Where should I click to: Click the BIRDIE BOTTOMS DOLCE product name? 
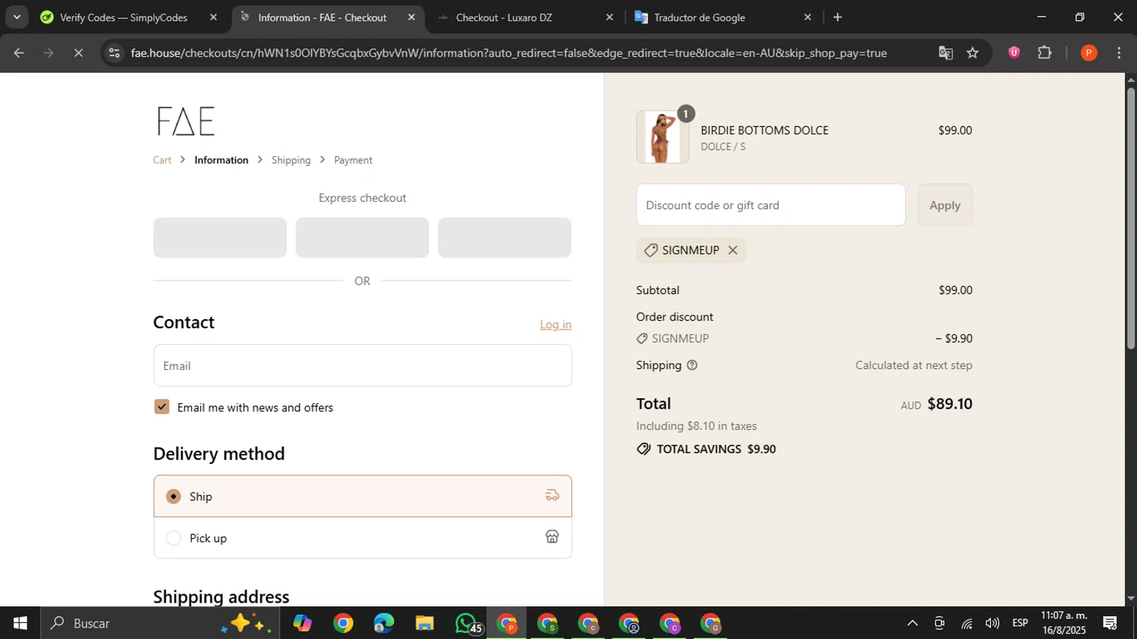[x=764, y=130]
